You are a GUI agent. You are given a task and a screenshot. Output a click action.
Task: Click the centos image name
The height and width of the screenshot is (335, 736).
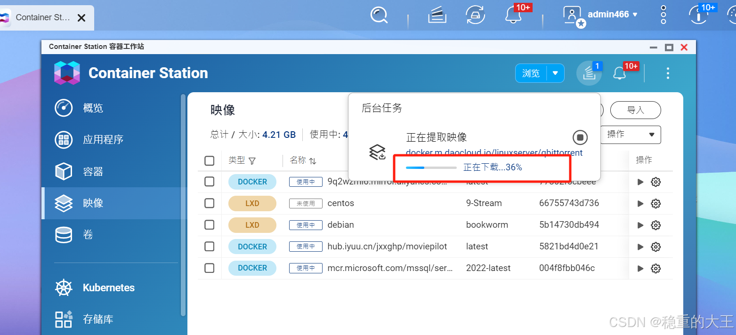341,203
